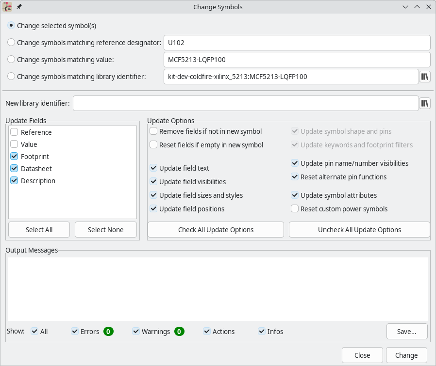Uncheck the Footprint field update

pos(14,156)
